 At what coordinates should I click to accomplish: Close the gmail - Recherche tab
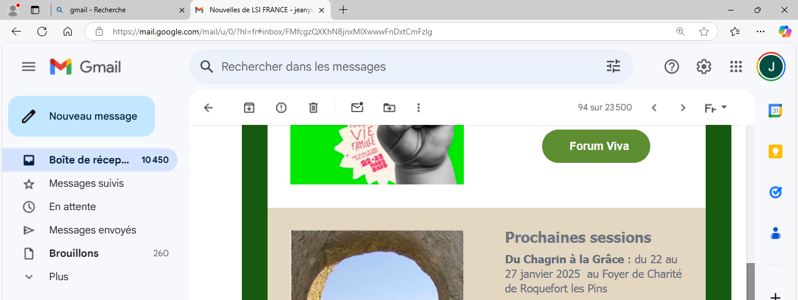182,10
